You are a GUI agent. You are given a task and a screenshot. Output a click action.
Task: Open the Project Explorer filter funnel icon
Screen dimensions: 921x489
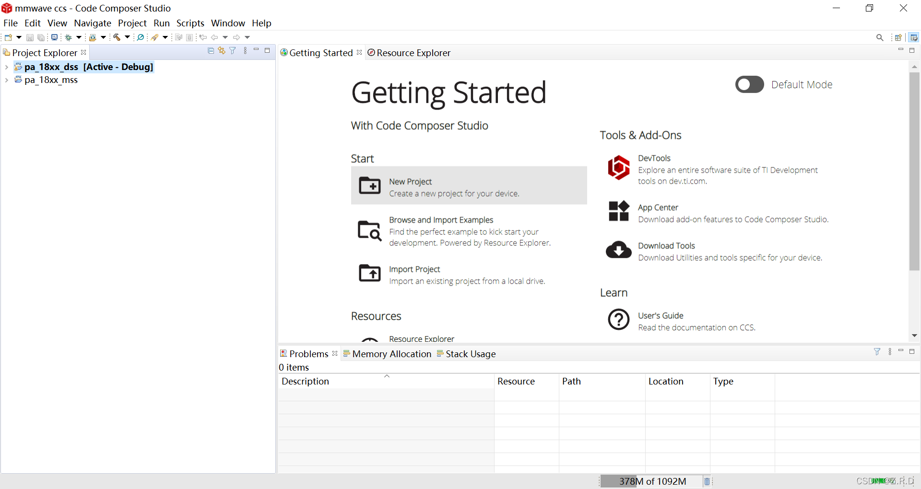pos(233,50)
